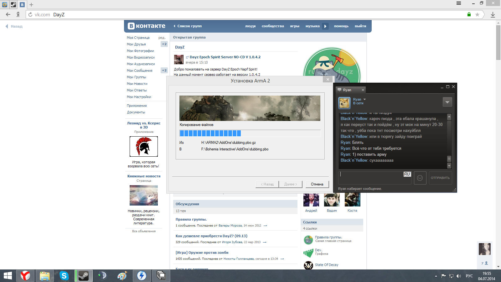Click the Yandex Я home icon
The height and width of the screenshot is (282, 501).
[x=18, y=14]
